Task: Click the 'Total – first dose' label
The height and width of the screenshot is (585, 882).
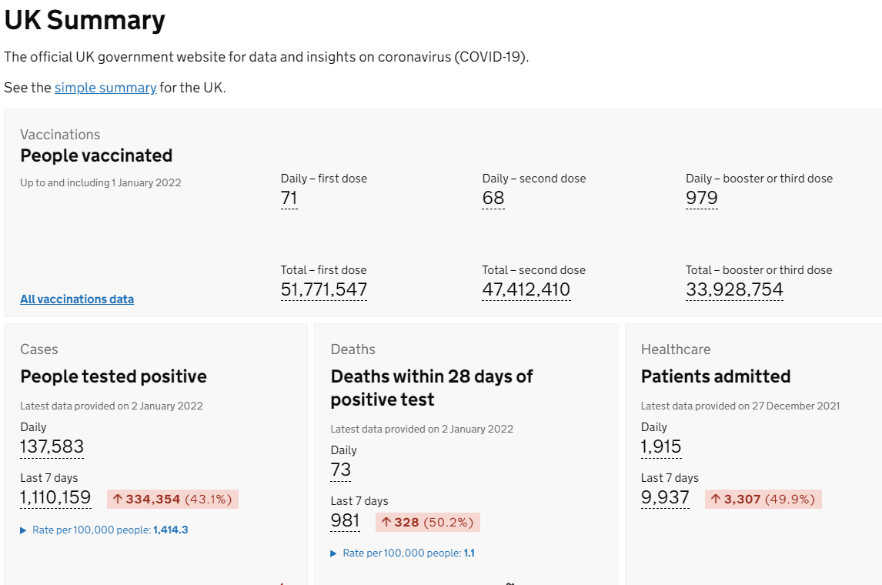Action: (323, 270)
